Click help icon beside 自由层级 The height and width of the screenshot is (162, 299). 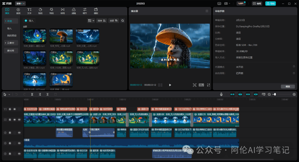click(294, 73)
